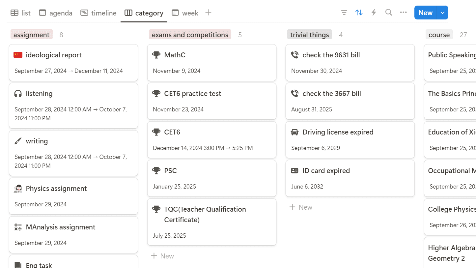This screenshot has height=268, width=476.
Task: Switch to the timeline view tab
Action: [98, 13]
